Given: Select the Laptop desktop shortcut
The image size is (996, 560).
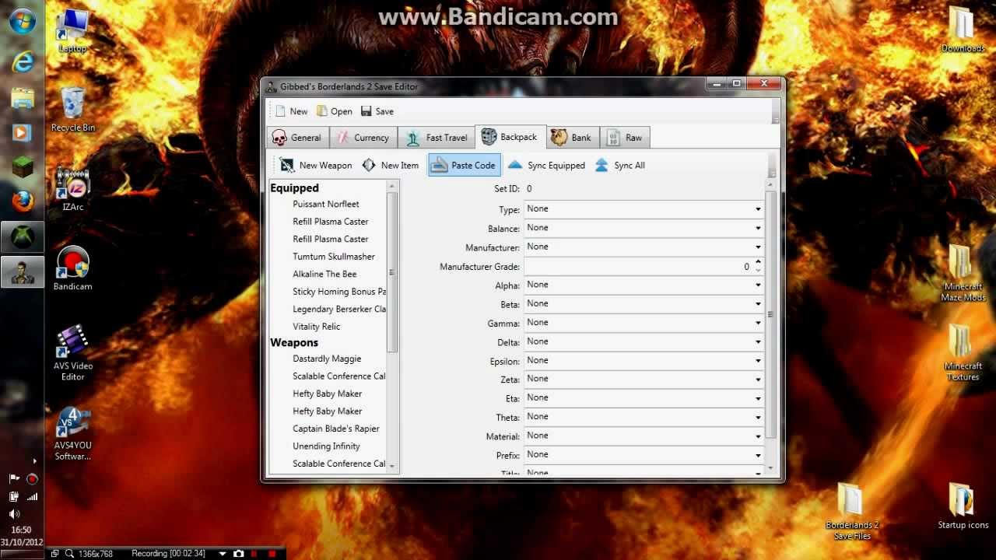Looking at the screenshot, I should (73, 31).
